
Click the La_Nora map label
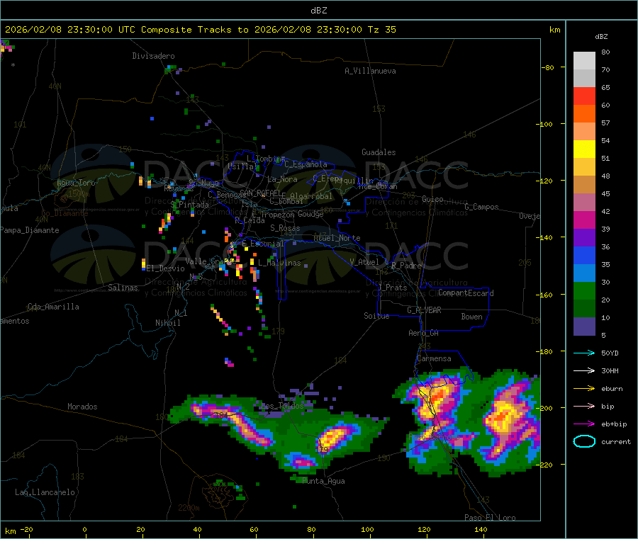tap(282, 179)
